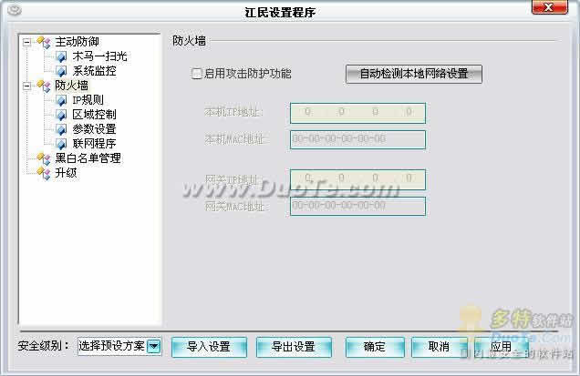This screenshot has height=376, width=580.
Task: Open the 联网程序 settings page
Action: pyautogui.click(x=94, y=144)
